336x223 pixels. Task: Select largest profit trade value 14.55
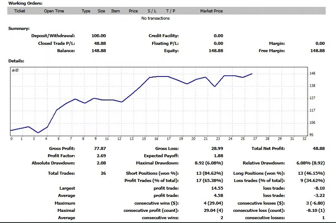(x=217, y=188)
